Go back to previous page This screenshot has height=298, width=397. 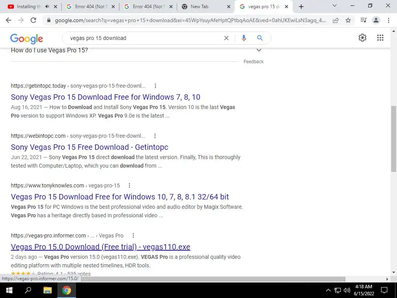9,20
